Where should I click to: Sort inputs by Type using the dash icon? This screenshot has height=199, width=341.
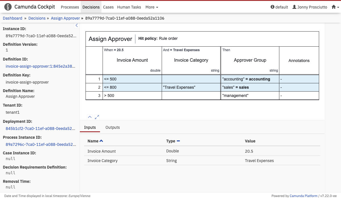pos(178,141)
